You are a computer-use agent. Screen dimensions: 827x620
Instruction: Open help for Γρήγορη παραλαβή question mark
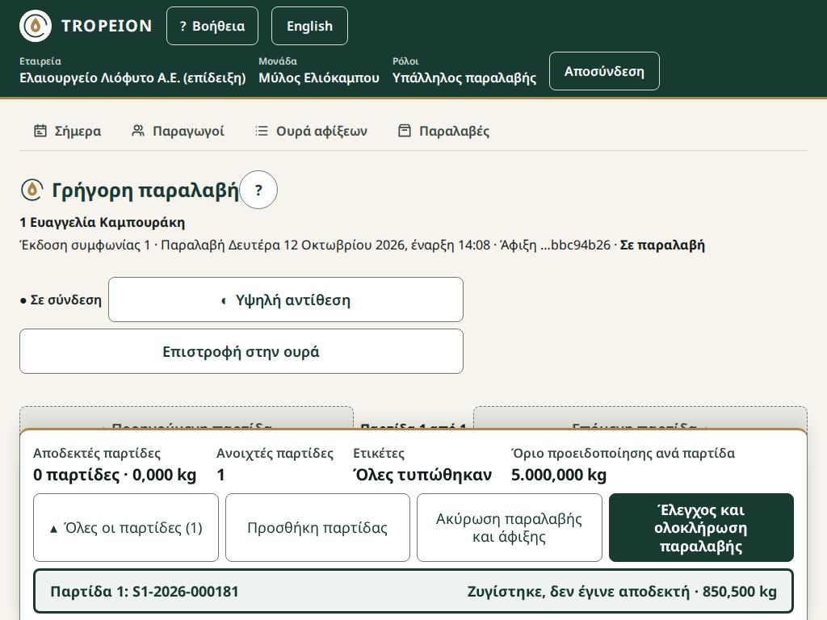tap(258, 190)
